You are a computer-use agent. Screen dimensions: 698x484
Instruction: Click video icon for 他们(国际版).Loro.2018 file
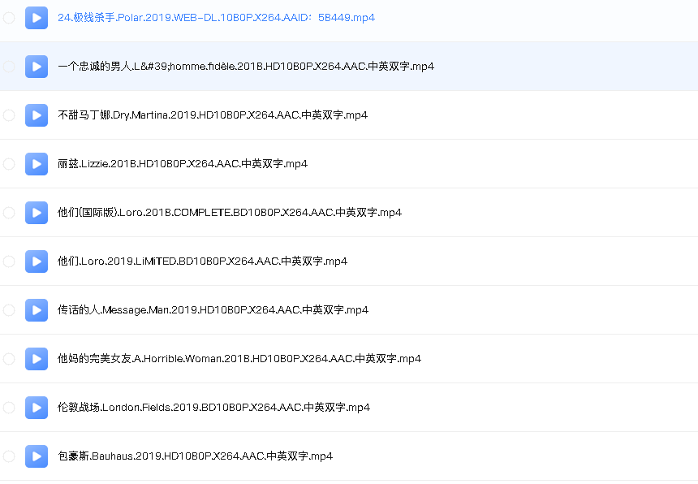37,213
